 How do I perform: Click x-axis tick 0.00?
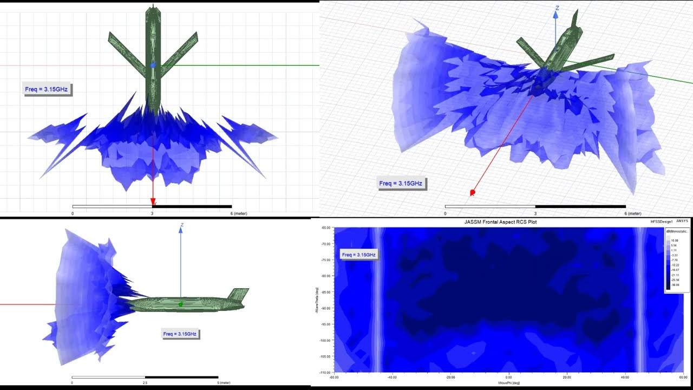click(x=508, y=377)
